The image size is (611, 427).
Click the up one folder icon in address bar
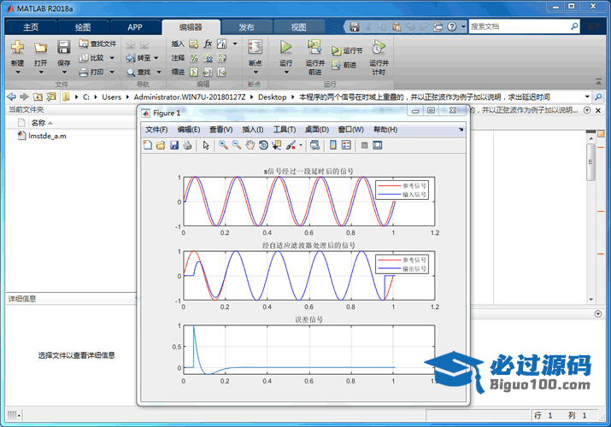(38, 97)
